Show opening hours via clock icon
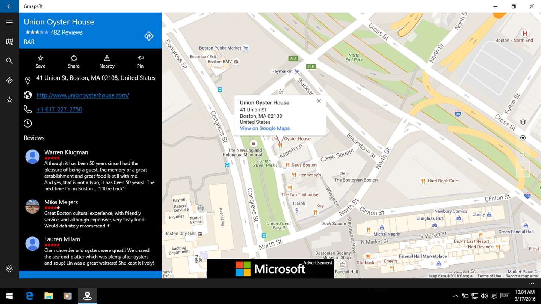The height and width of the screenshot is (304, 541). tap(27, 123)
